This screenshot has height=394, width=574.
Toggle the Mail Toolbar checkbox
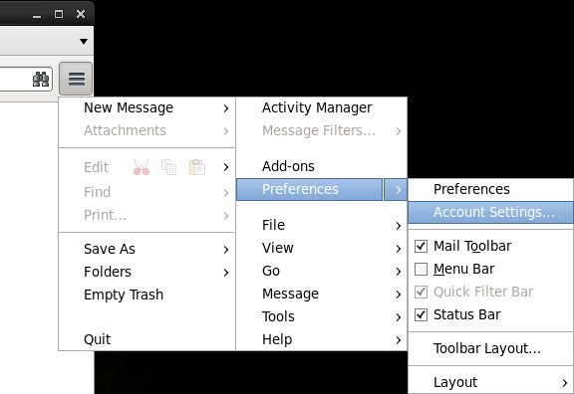click(421, 246)
